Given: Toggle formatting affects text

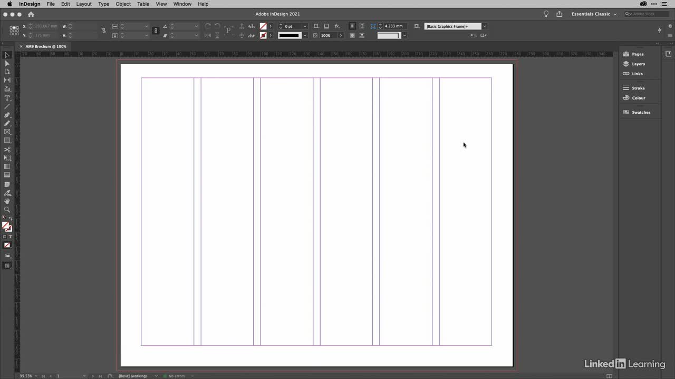Looking at the screenshot, I should 10,236.
